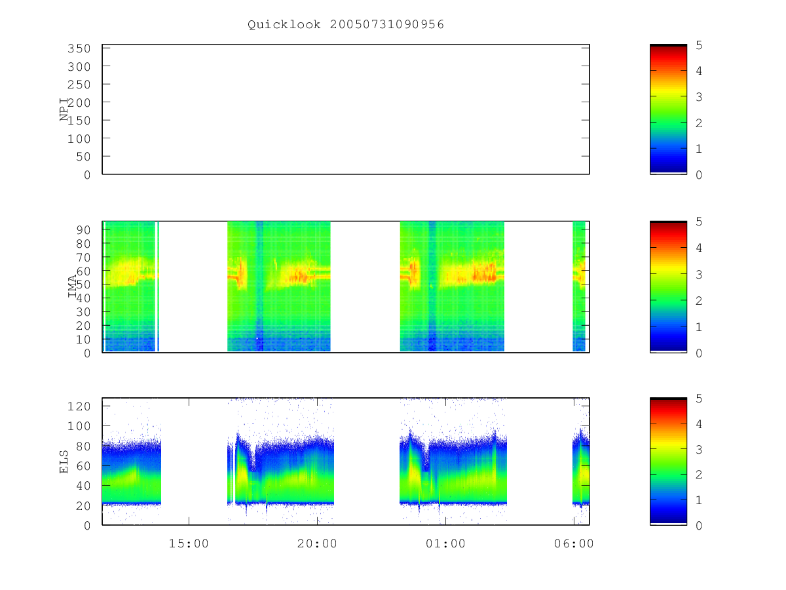Click the empty NPI plot panel
Viewport: 786px width, 590px height.
coord(346,109)
